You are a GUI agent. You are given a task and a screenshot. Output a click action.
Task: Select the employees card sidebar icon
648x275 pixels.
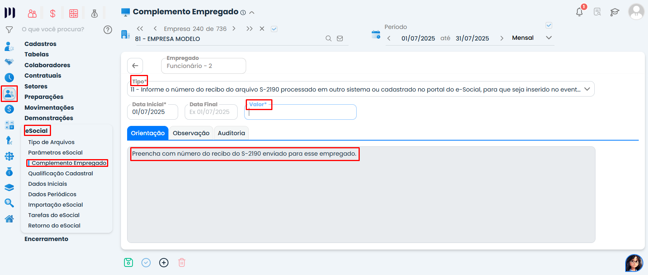pyautogui.click(x=9, y=93)
